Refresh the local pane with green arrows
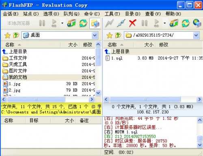Image resolution: width=203 pixels, height=156 pixels. (x=83, y=23)
